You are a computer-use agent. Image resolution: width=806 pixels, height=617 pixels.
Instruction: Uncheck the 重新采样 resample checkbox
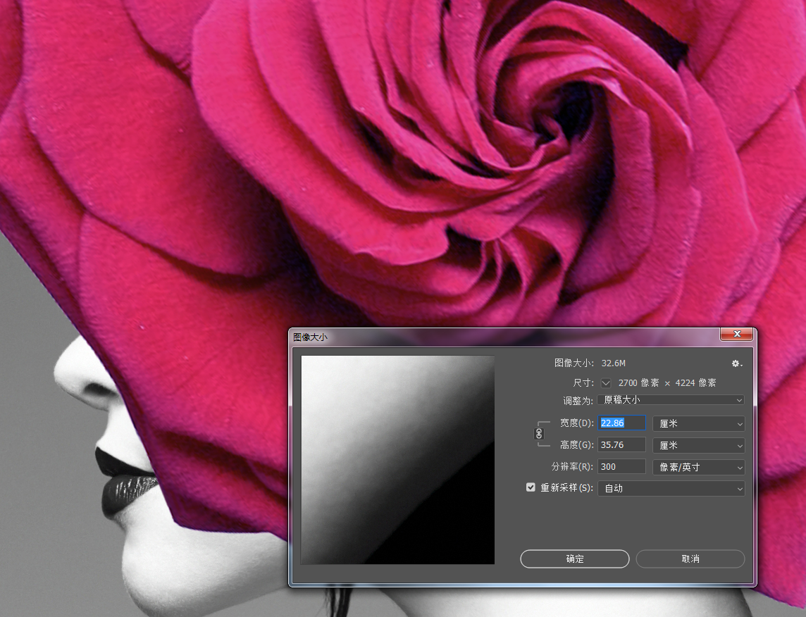pos(531,487)
